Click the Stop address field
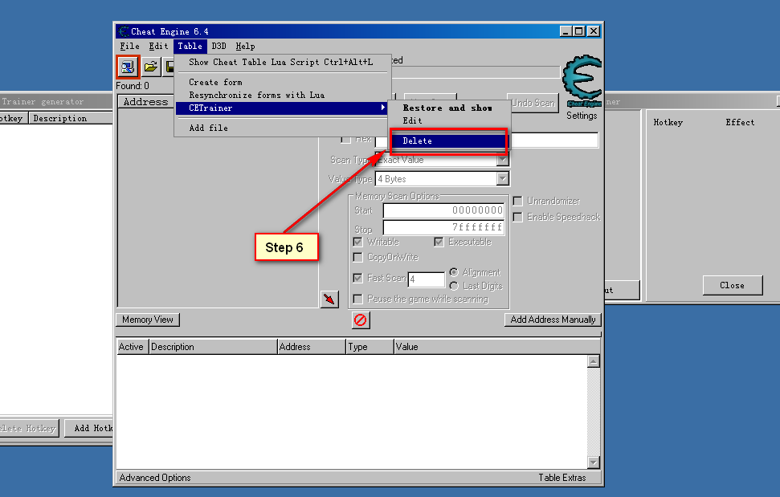Image resolution: width=780 pixels, height=497 pixels. click(443, 227)
